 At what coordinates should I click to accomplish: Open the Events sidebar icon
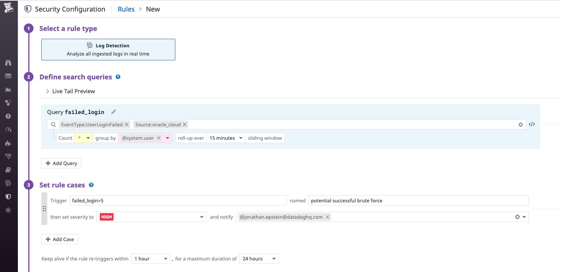[8, 76]
